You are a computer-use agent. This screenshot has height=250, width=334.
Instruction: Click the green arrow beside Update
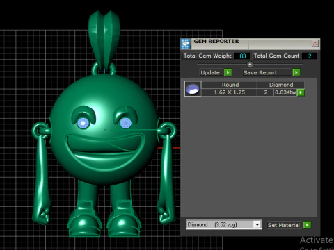228,72
